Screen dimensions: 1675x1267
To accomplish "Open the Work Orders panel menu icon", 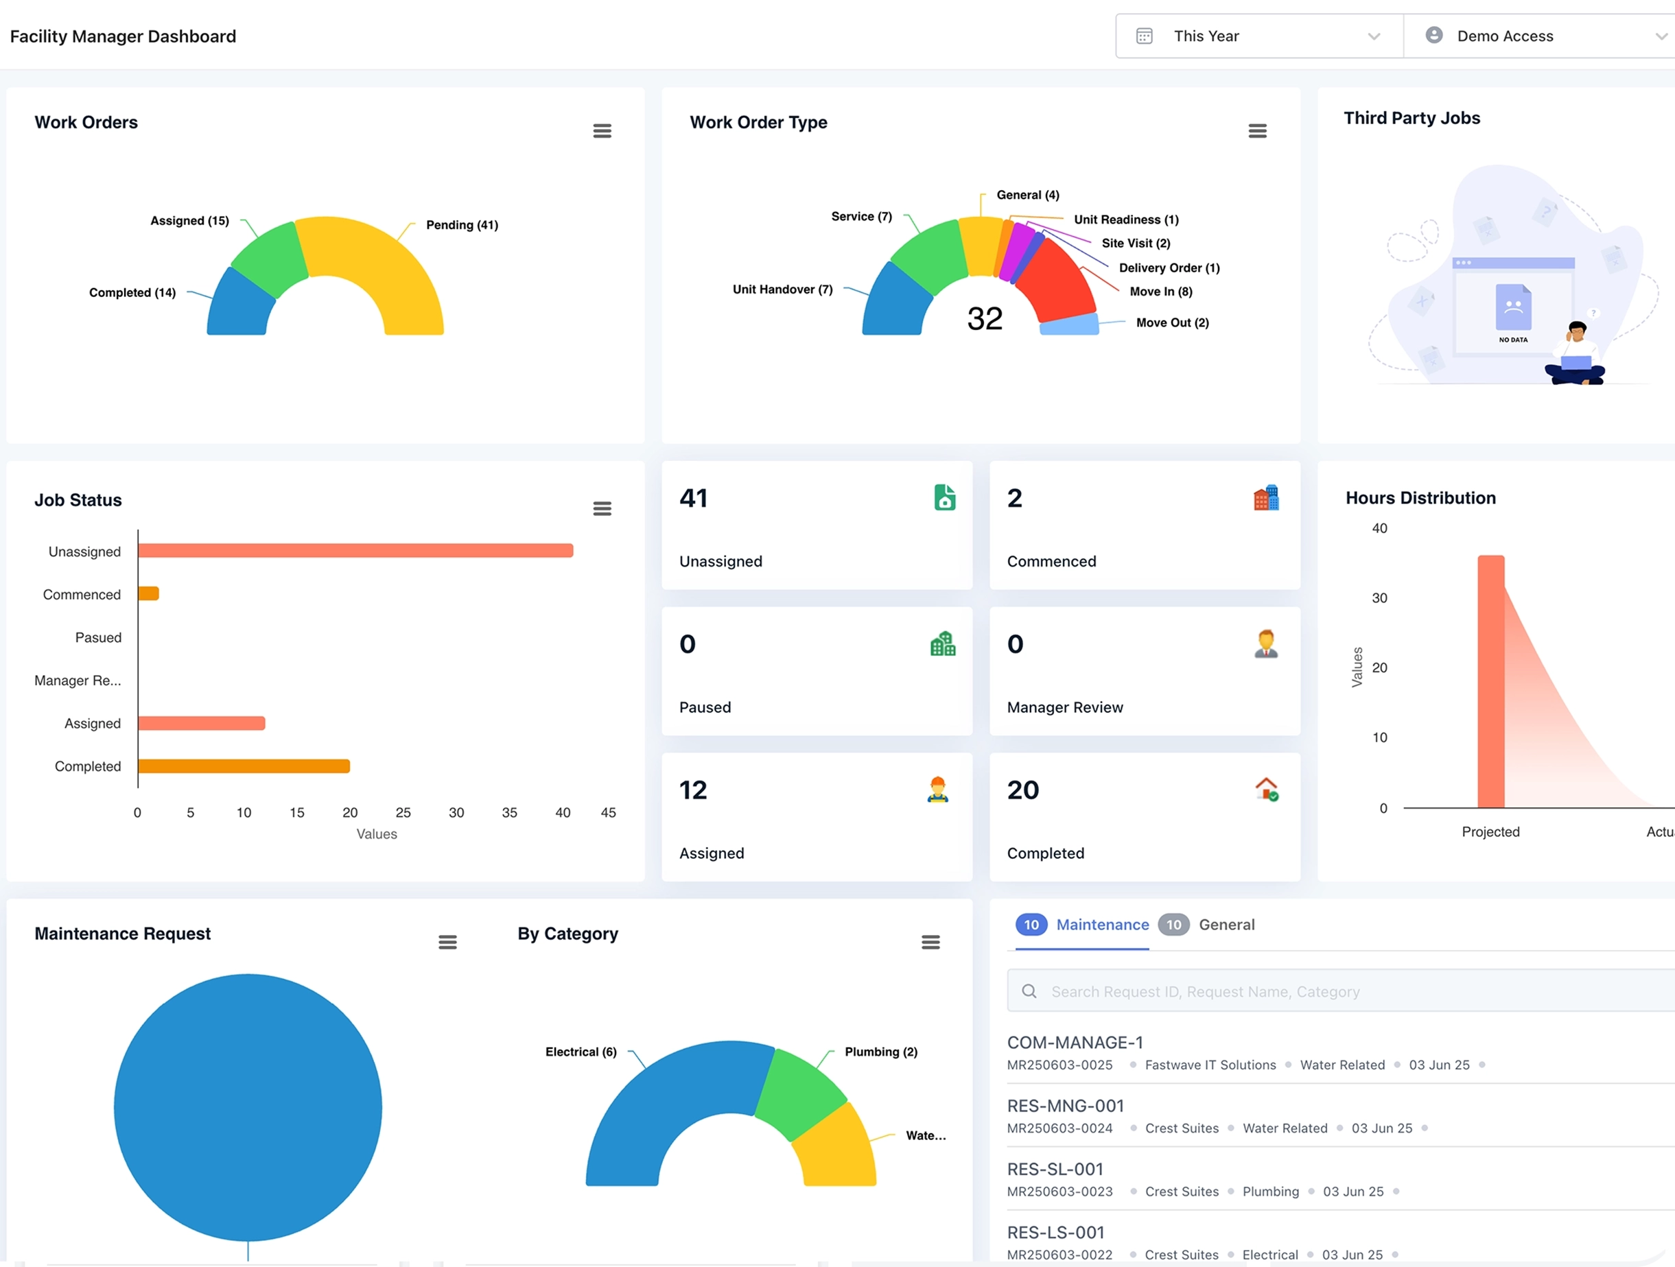I will pyautogui.click(x=602, y=130).
